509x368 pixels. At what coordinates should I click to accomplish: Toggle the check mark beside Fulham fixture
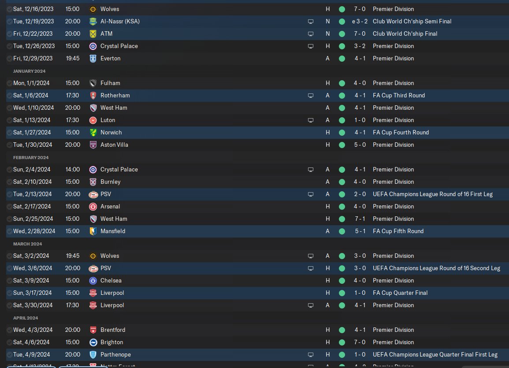click(x=10, y=83)
